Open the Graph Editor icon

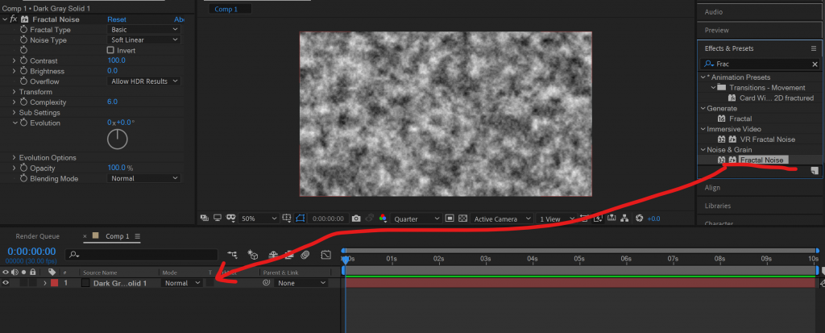326,255
